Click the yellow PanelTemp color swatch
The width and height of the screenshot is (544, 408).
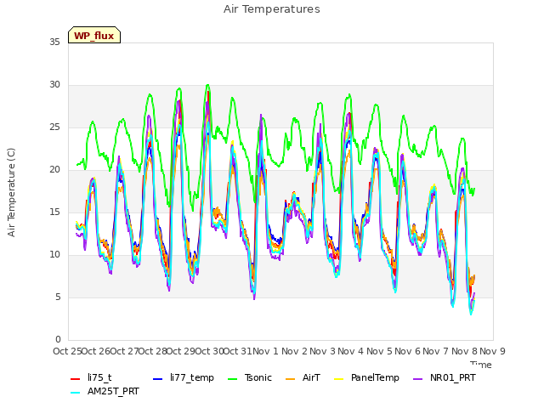(338, 379)
